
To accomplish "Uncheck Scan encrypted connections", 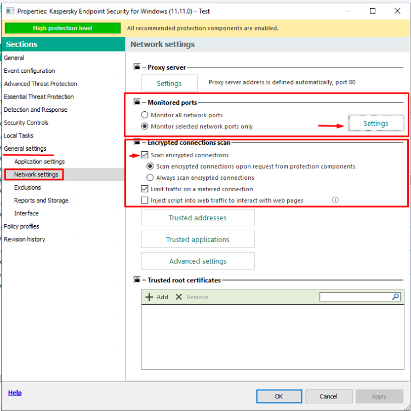I will (145, 155).
